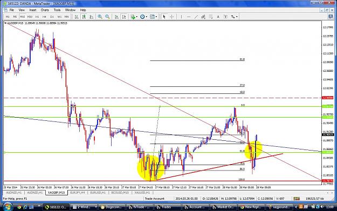Select the text tool (A)
Image resolution: width=337 pixels, height=211 pixels.
pos(218,17)
